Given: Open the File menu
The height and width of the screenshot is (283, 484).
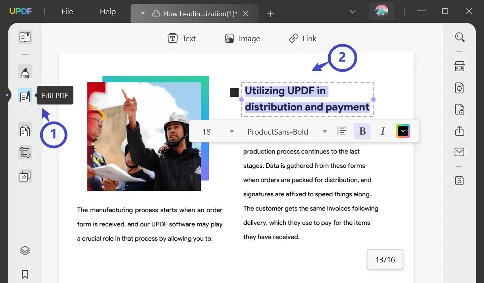Looking at the screenshot, I should 67,11.
